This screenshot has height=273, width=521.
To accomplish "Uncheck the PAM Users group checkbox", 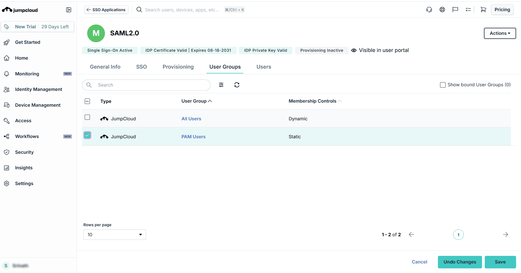I will point(87,135).
